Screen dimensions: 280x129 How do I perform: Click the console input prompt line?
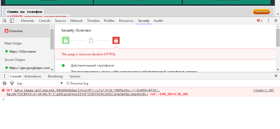click(x=140, y=99)
